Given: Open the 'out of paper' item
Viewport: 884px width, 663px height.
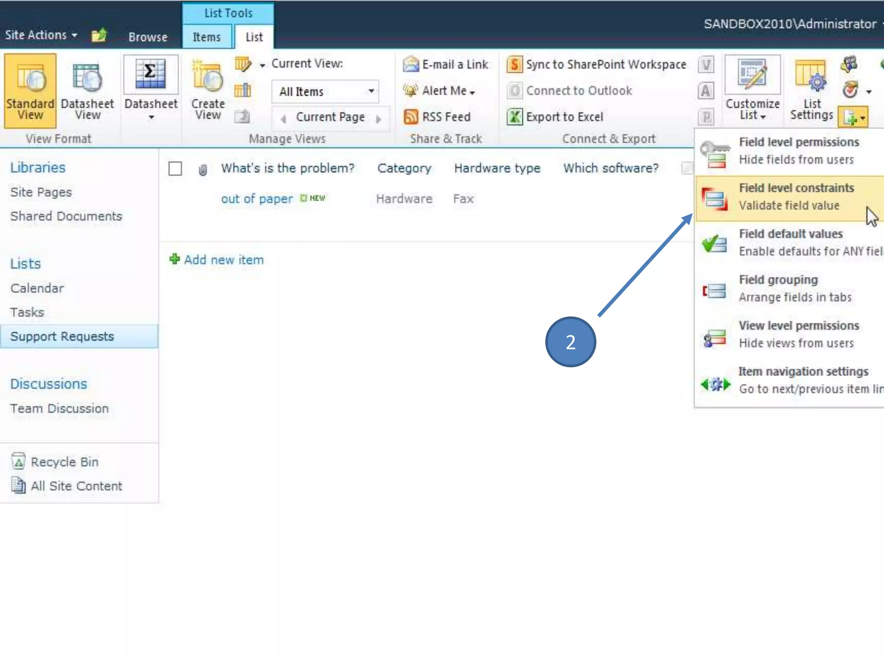Looking at the screenshot, I should 257,199.
